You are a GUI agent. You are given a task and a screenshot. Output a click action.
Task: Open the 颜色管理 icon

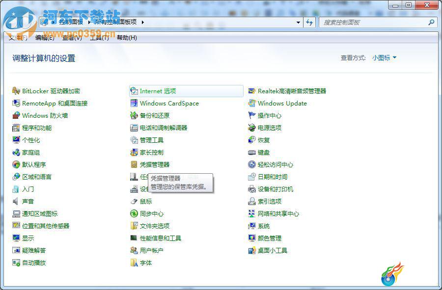point(252,238)
